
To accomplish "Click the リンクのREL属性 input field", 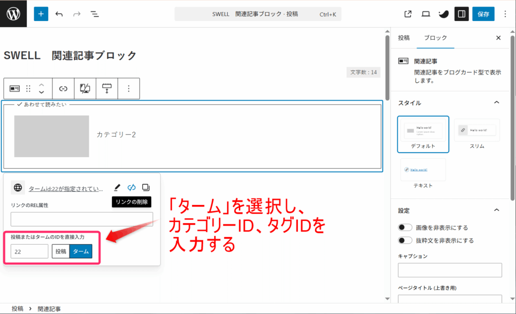I will tap(82, 219).
